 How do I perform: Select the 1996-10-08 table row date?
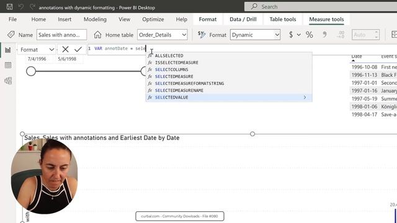coord(364,67)
